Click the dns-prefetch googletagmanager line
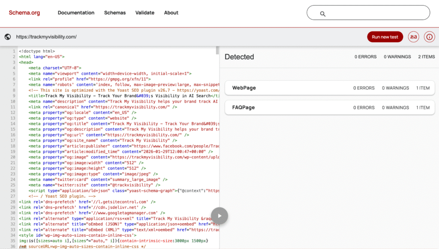Image resolution: width=439 pixels, height=249 pixels. [x=92, y=213]
